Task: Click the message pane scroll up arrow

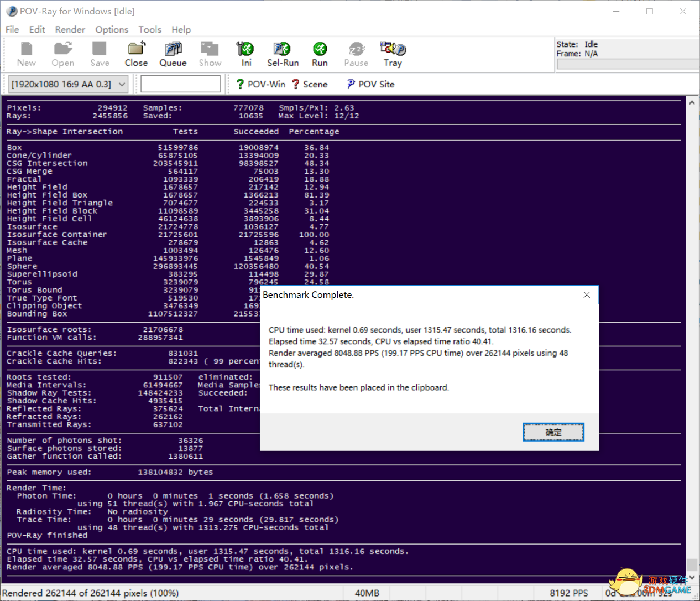Action: [x=692, y=102]
